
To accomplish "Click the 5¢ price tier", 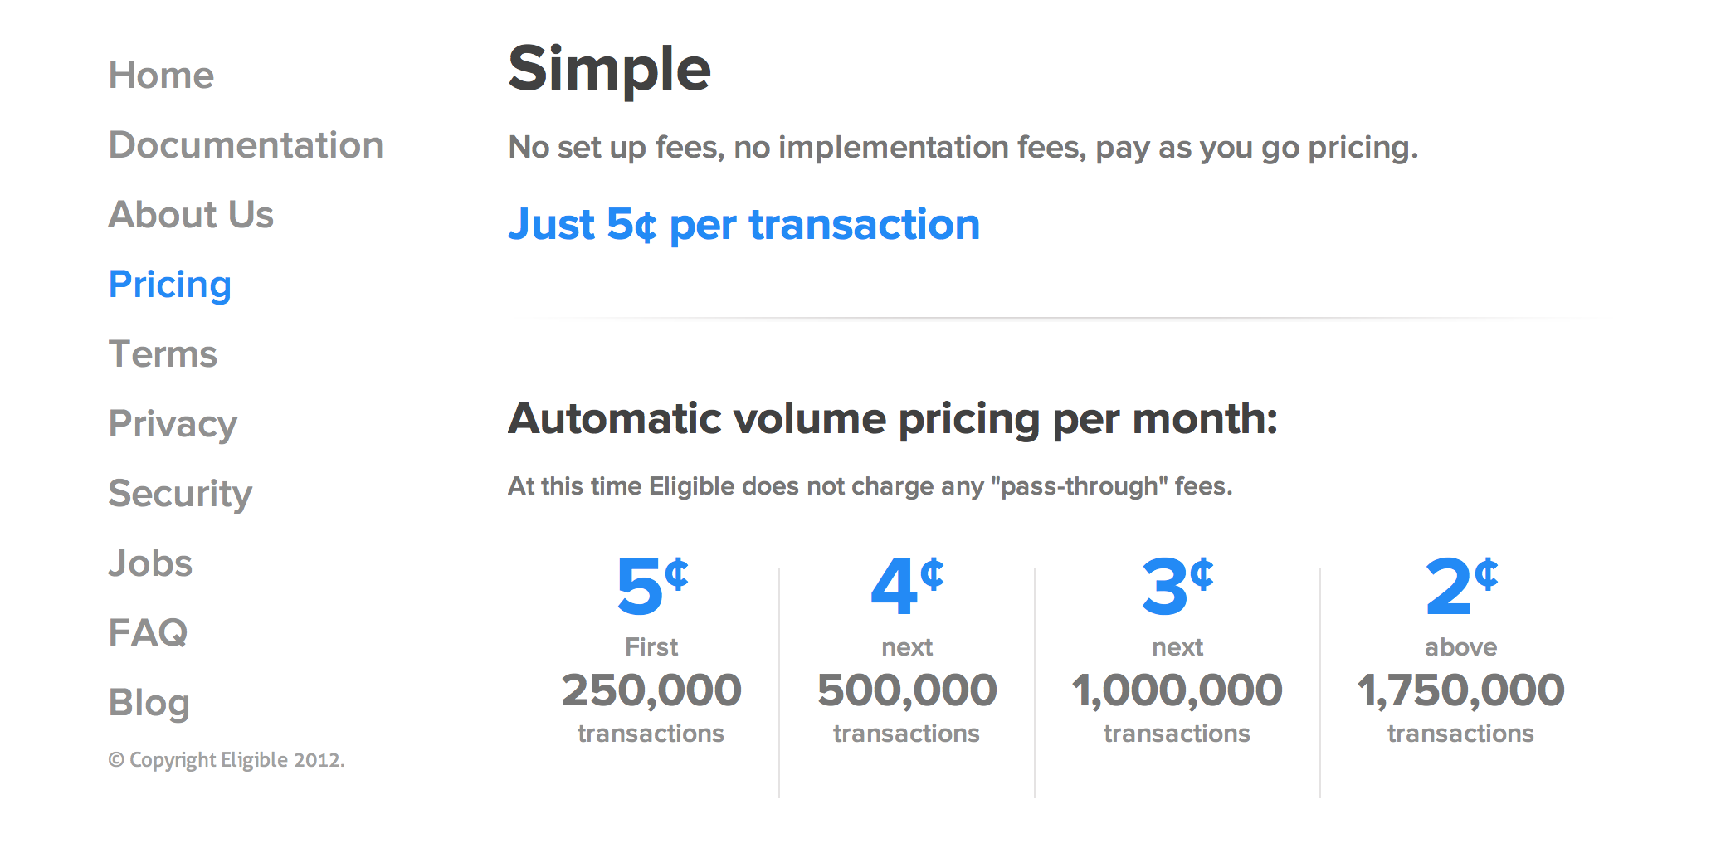I will (651, 587).
